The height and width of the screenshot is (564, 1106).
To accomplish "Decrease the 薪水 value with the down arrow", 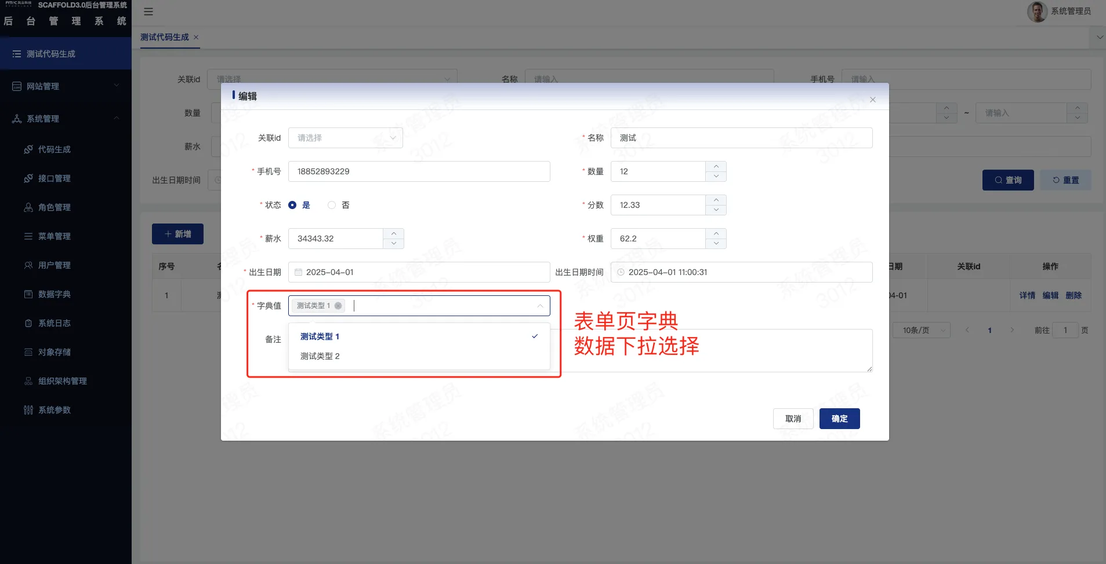I will pos(394,244).
